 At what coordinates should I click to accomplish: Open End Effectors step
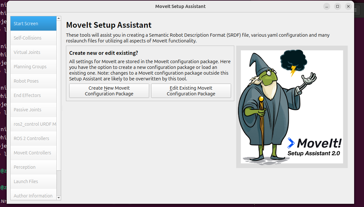[33, 95]
